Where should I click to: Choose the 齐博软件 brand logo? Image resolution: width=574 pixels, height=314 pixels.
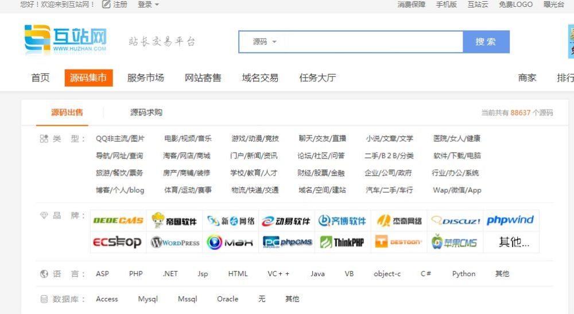343,220
